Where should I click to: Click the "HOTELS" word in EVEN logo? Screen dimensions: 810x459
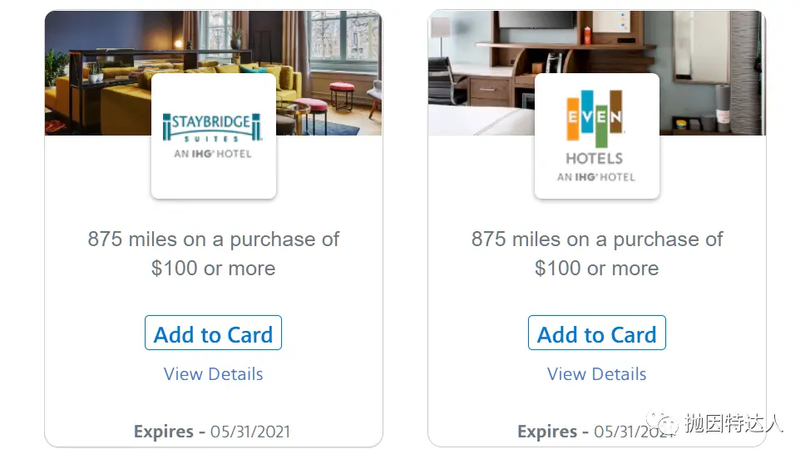tap(595, 158)
